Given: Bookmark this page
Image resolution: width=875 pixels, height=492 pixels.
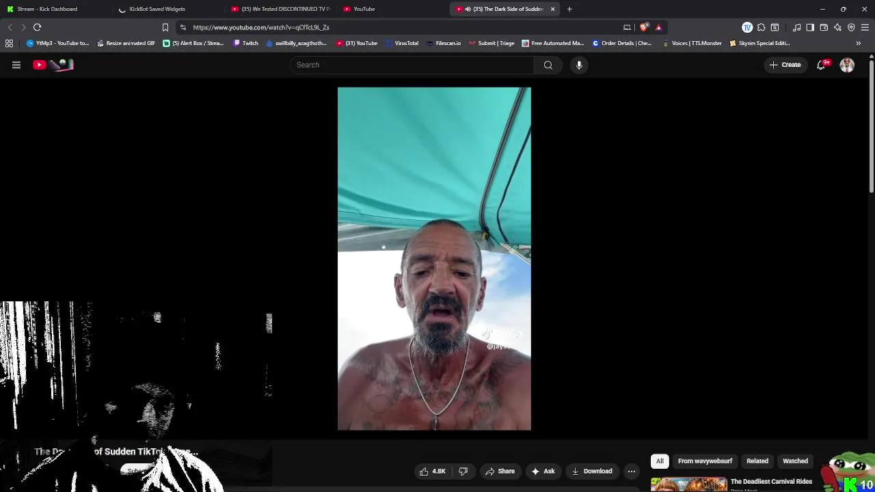Looking at the screenshot, I should point(165,27).
